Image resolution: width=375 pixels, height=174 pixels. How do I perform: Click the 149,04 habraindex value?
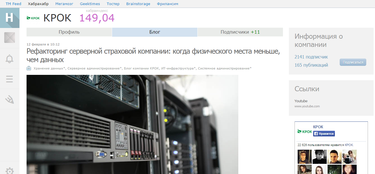97,18
